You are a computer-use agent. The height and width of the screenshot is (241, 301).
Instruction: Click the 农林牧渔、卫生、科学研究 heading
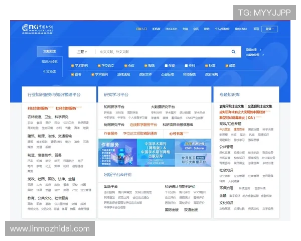(48, 117)
